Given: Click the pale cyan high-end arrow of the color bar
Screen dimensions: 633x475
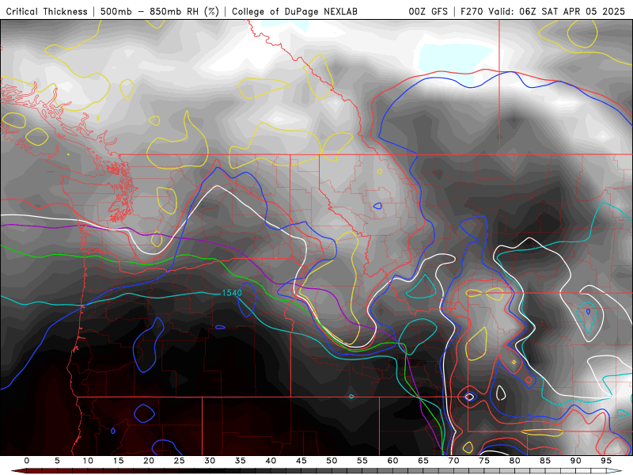Looking at the screenshot, I should click(x=614, y=471).
